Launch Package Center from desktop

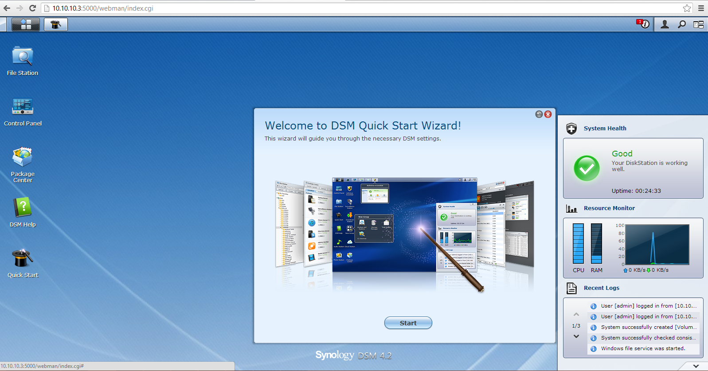tap(22, 157)
